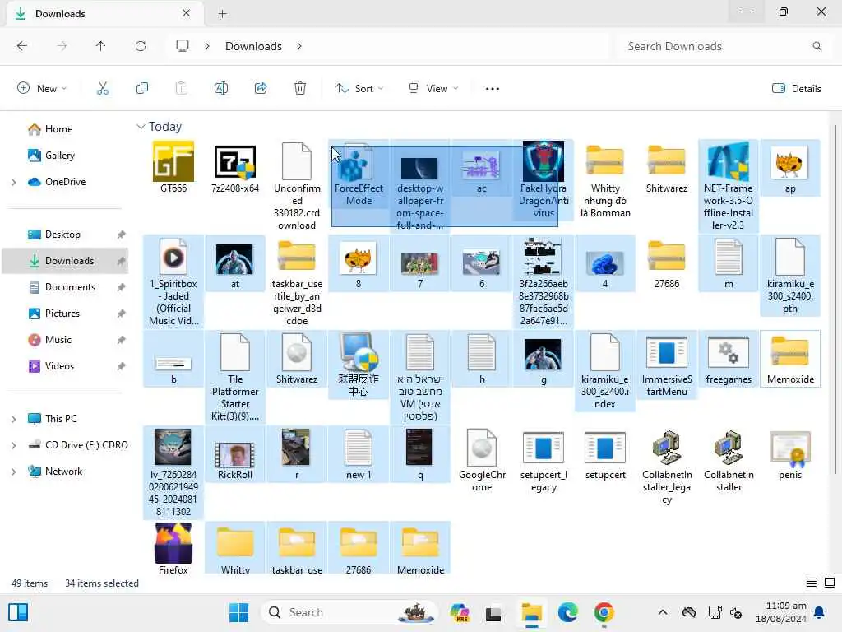
Task: Open Pictures in quick access
Action: [62, 314]
